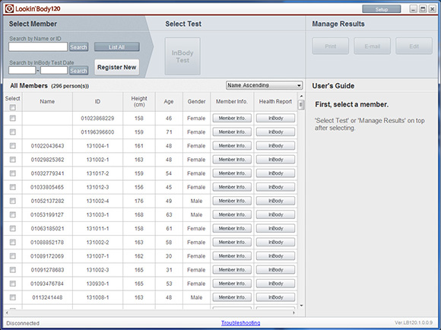Click the name cell 0113241448
The image size is (441, 330).
click(47, 297)
